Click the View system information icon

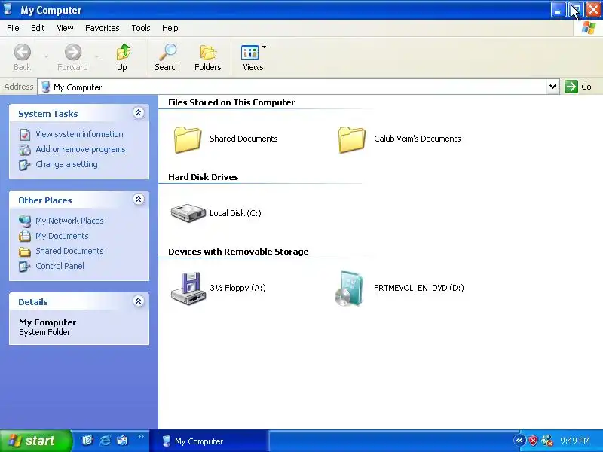coord(25,135)
